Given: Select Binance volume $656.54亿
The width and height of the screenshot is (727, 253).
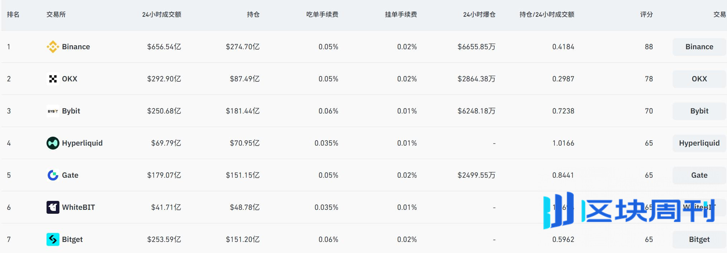Looking at the screenshot, I should click(164, 47).
